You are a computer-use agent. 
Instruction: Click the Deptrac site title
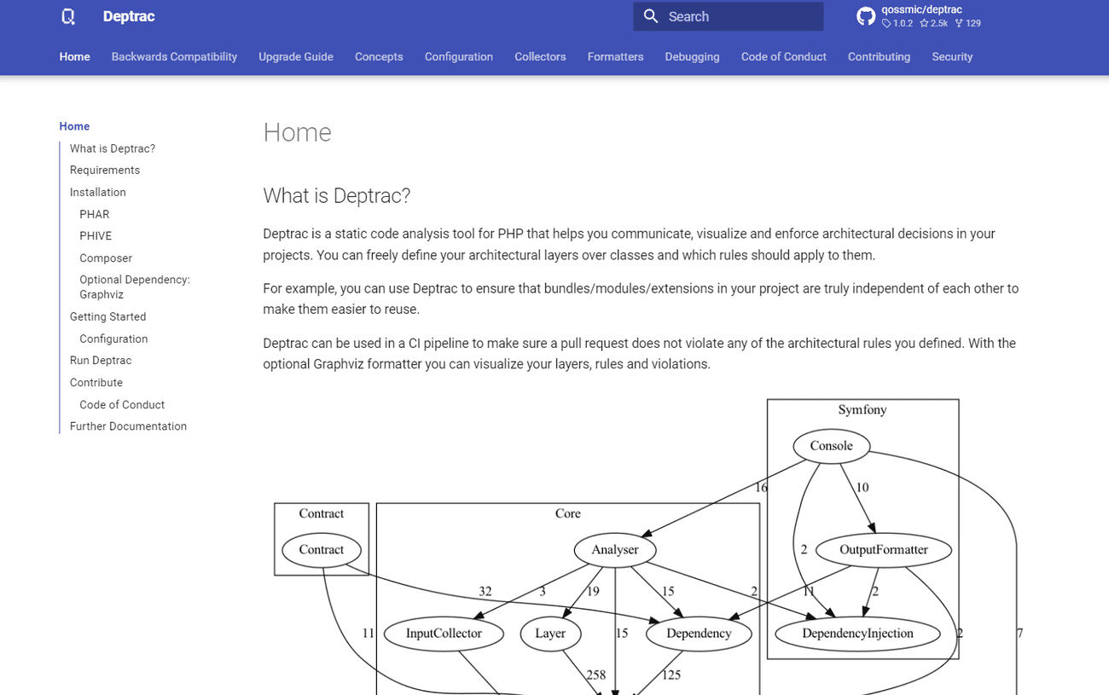(129, 16)
